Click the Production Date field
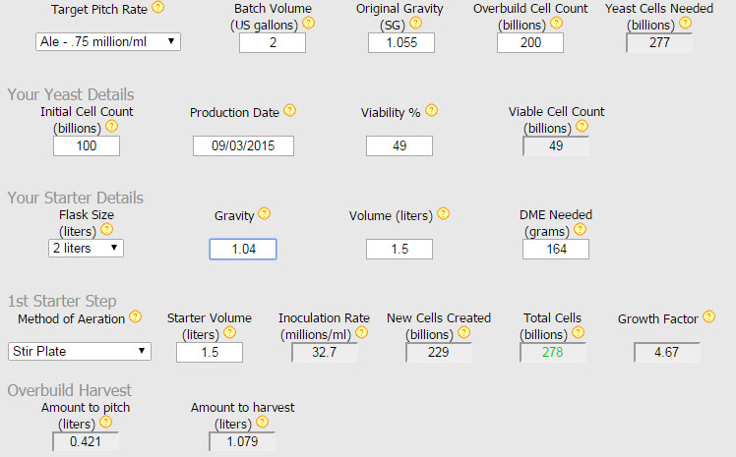 coord(244,145)
